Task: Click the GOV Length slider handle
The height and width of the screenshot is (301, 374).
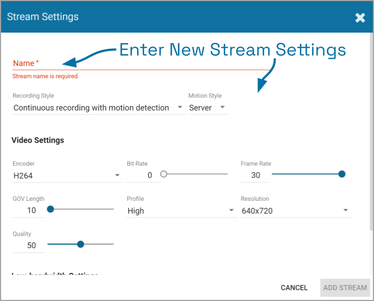Action: [50, 209]
